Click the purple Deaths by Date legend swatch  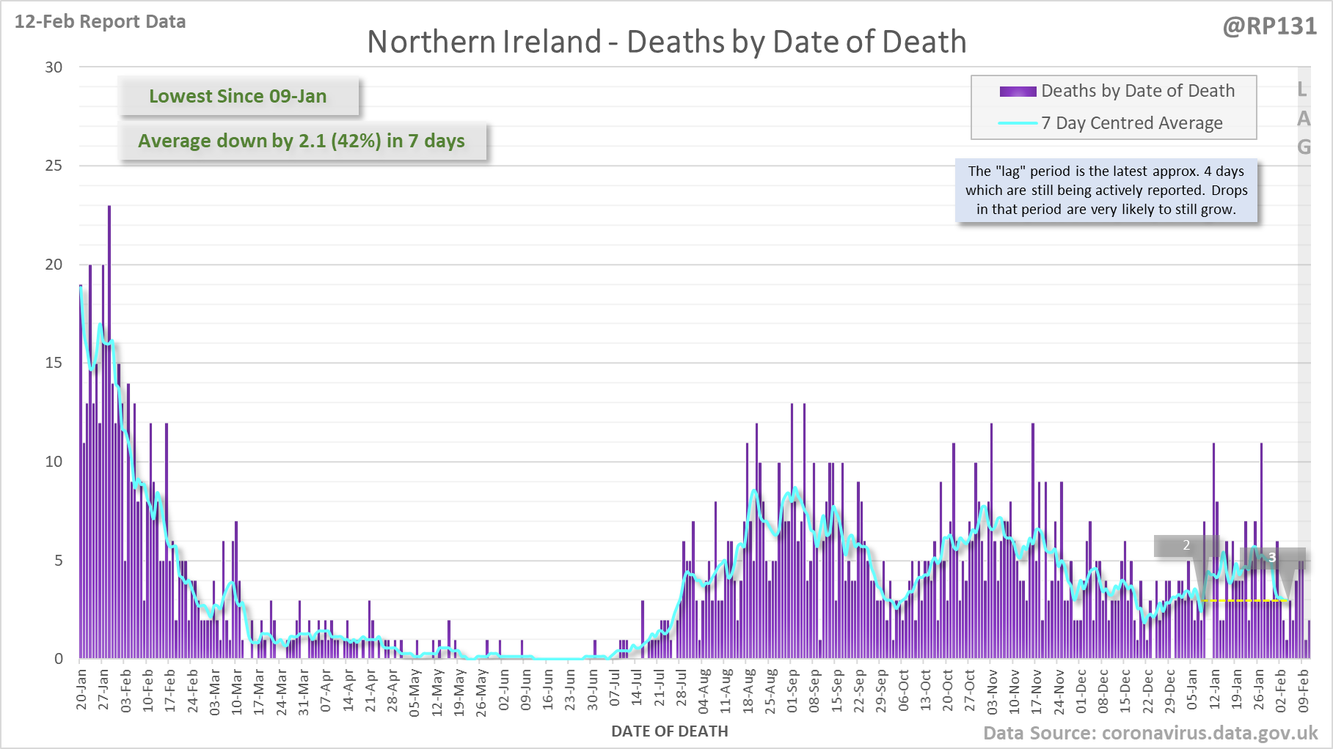click(x=1018, y=92)
